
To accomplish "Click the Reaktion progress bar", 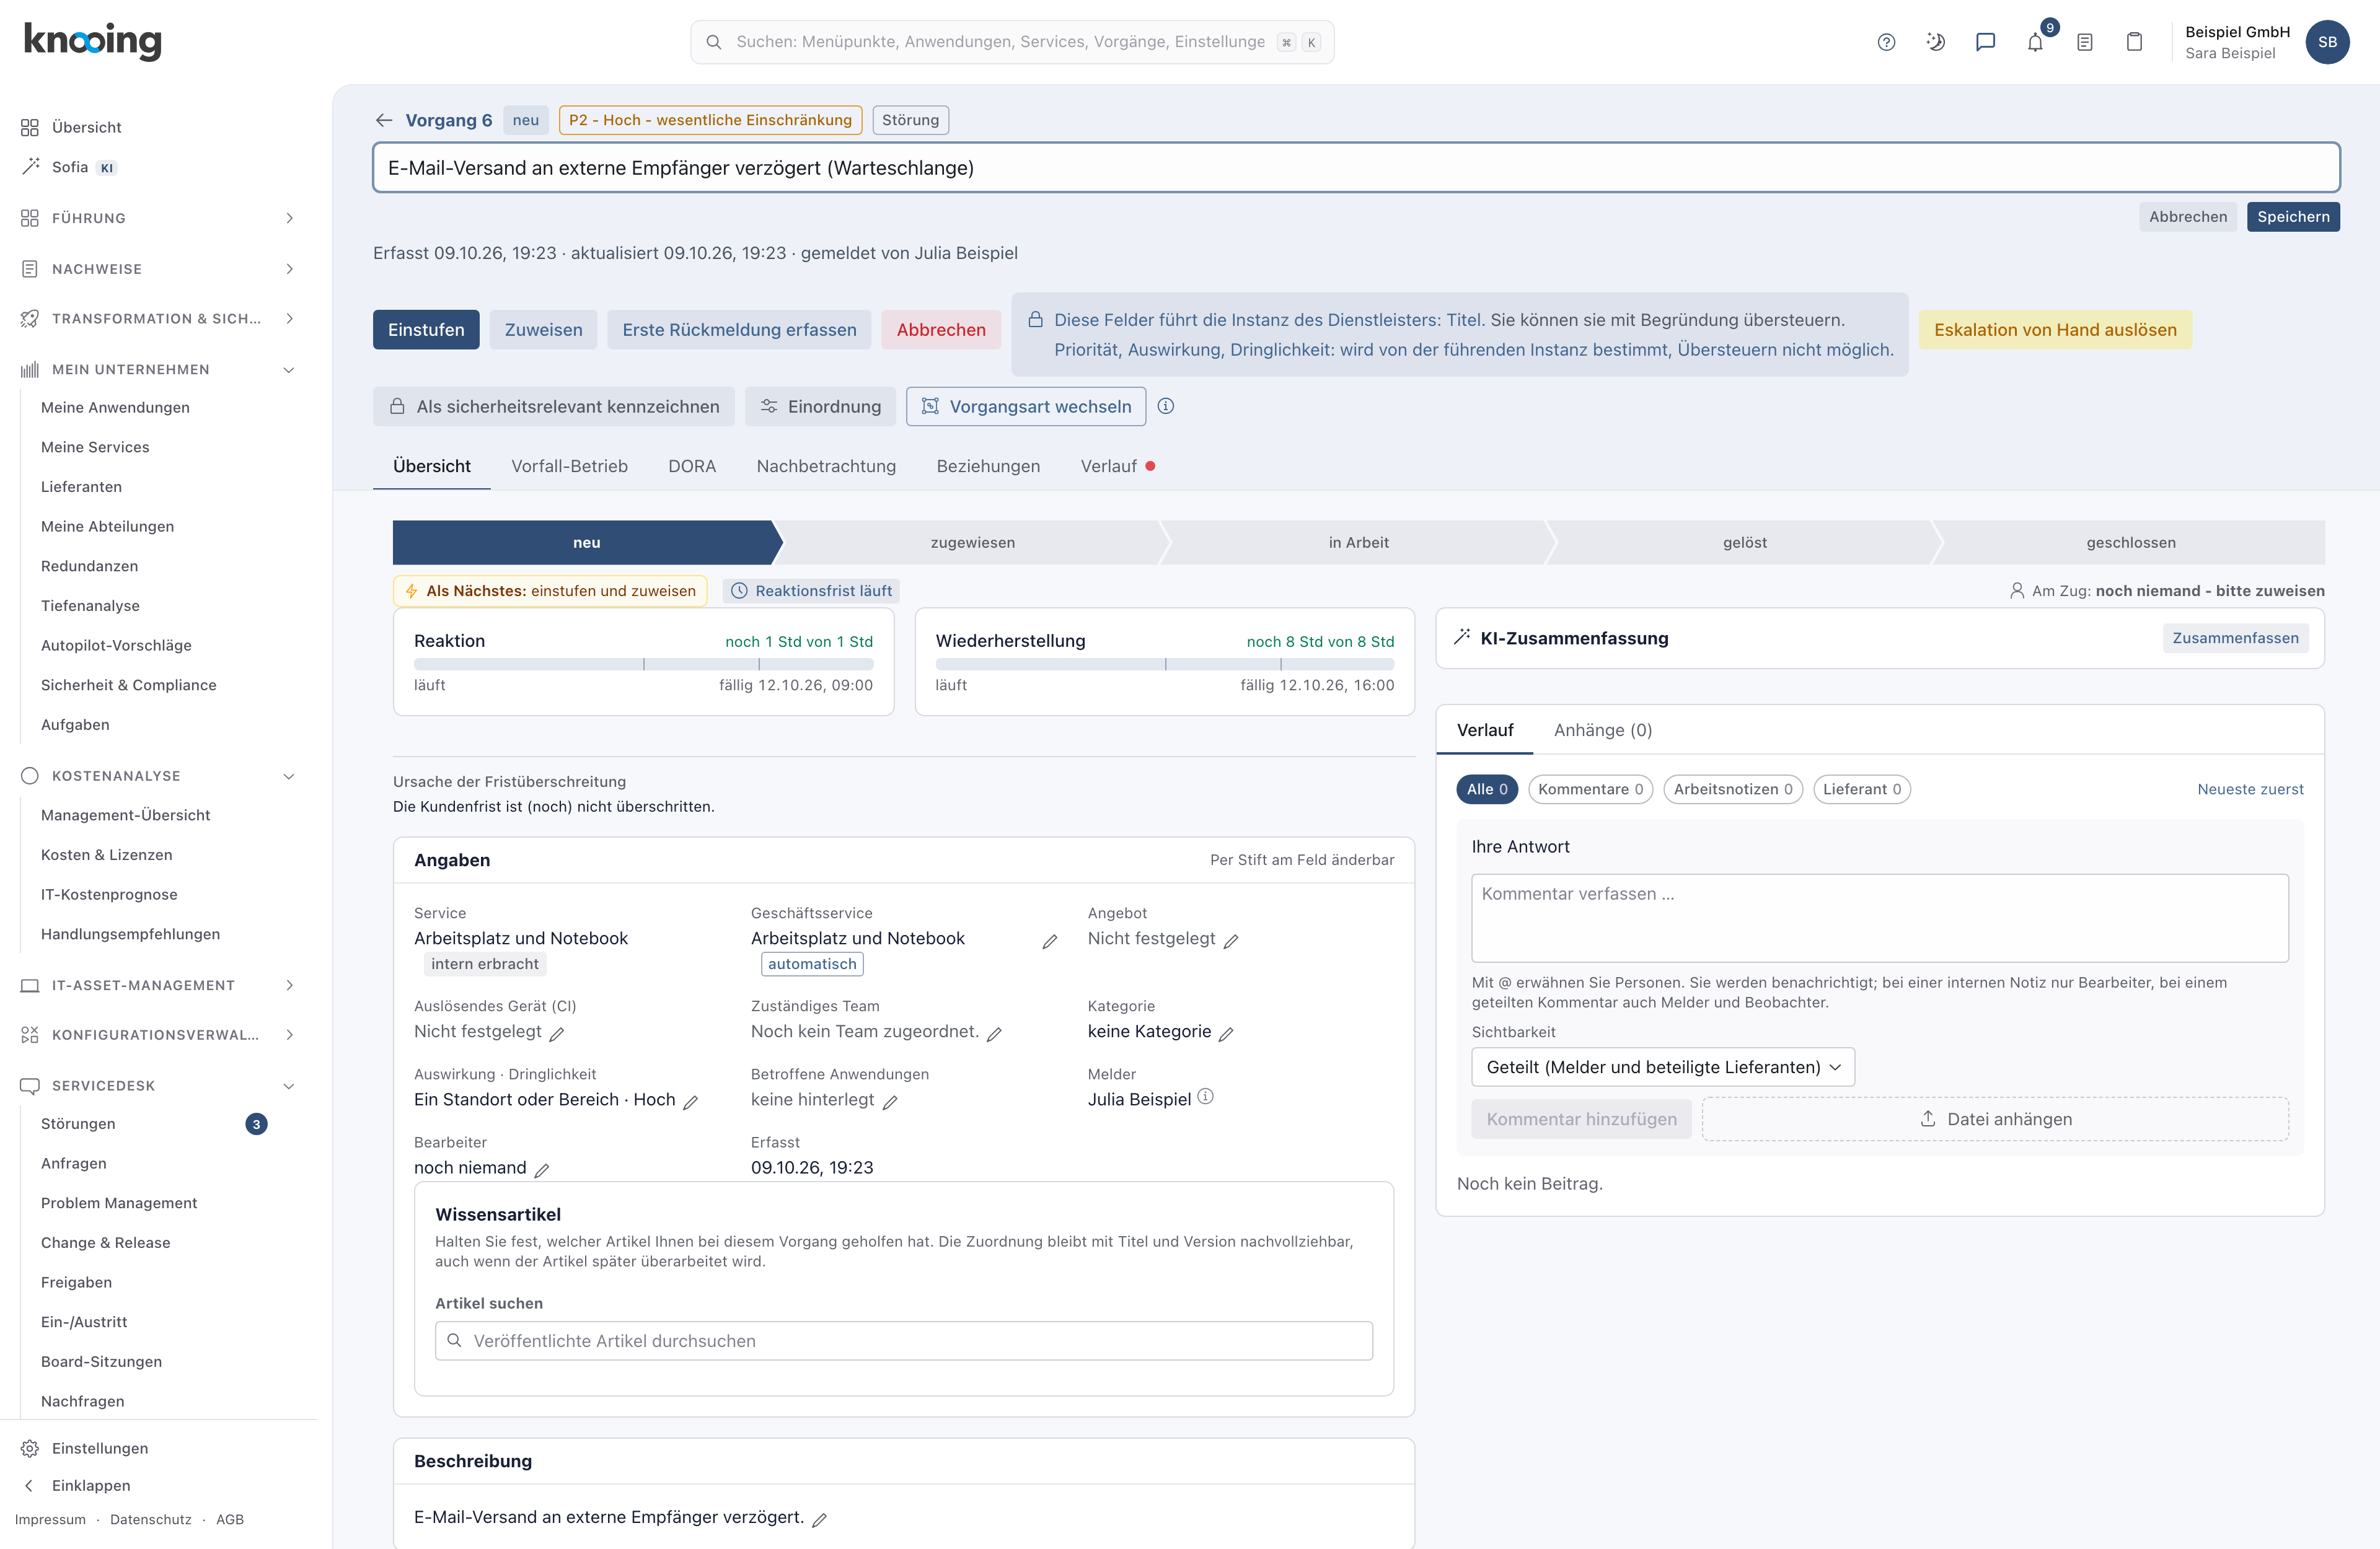I will (643, 664).
